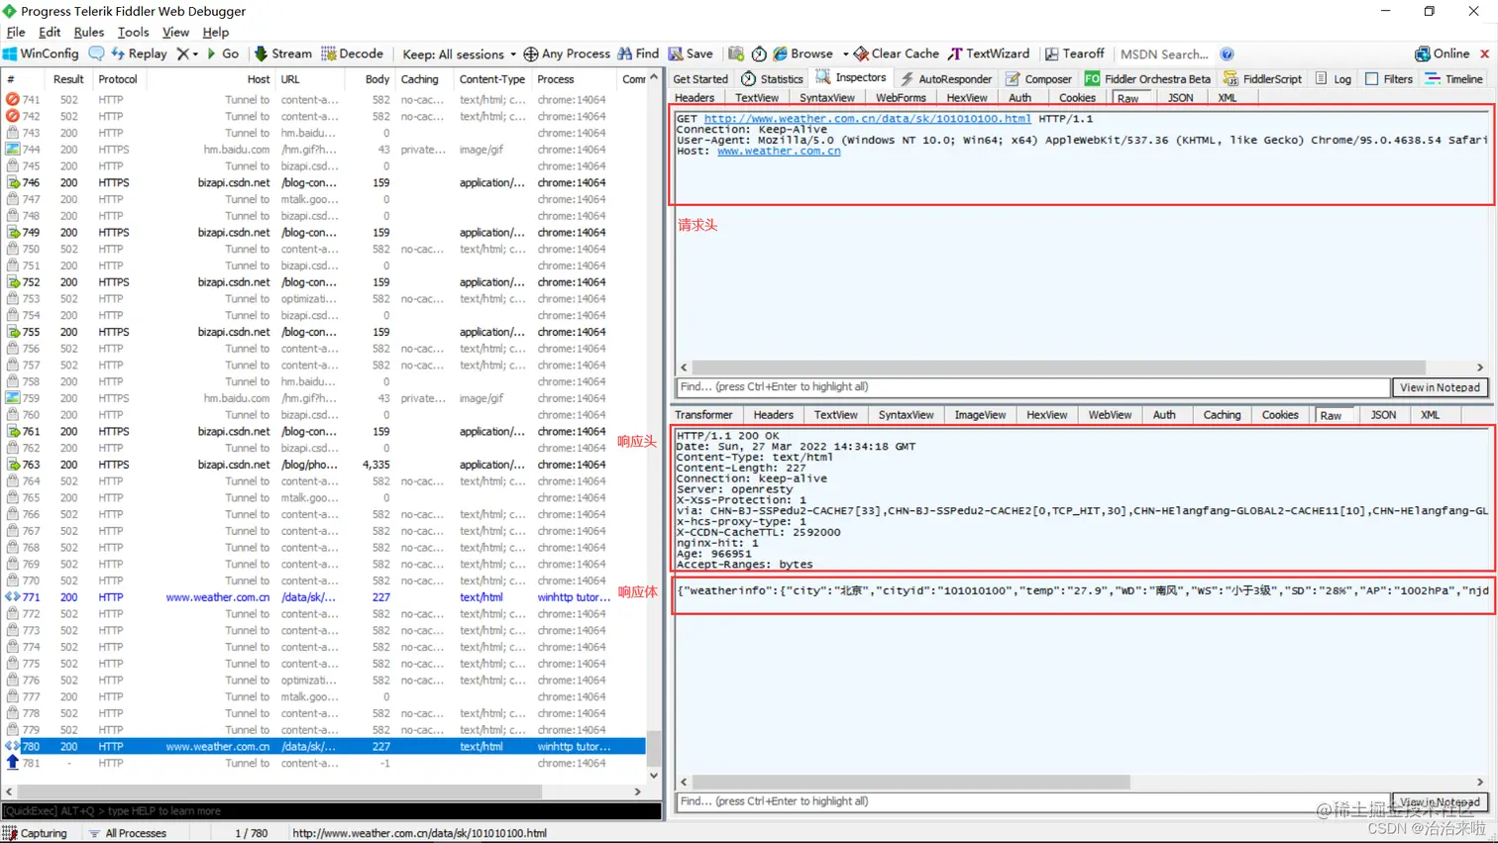
Task: Open the Log tab
Action: click(x=1333, y=78)
